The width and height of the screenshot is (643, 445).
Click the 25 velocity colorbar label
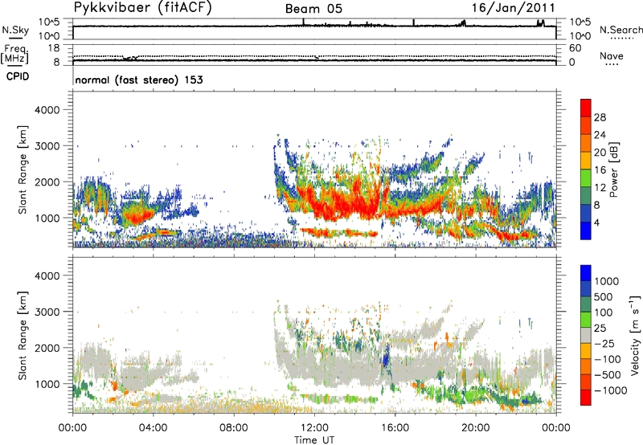(x=600, y=329)
